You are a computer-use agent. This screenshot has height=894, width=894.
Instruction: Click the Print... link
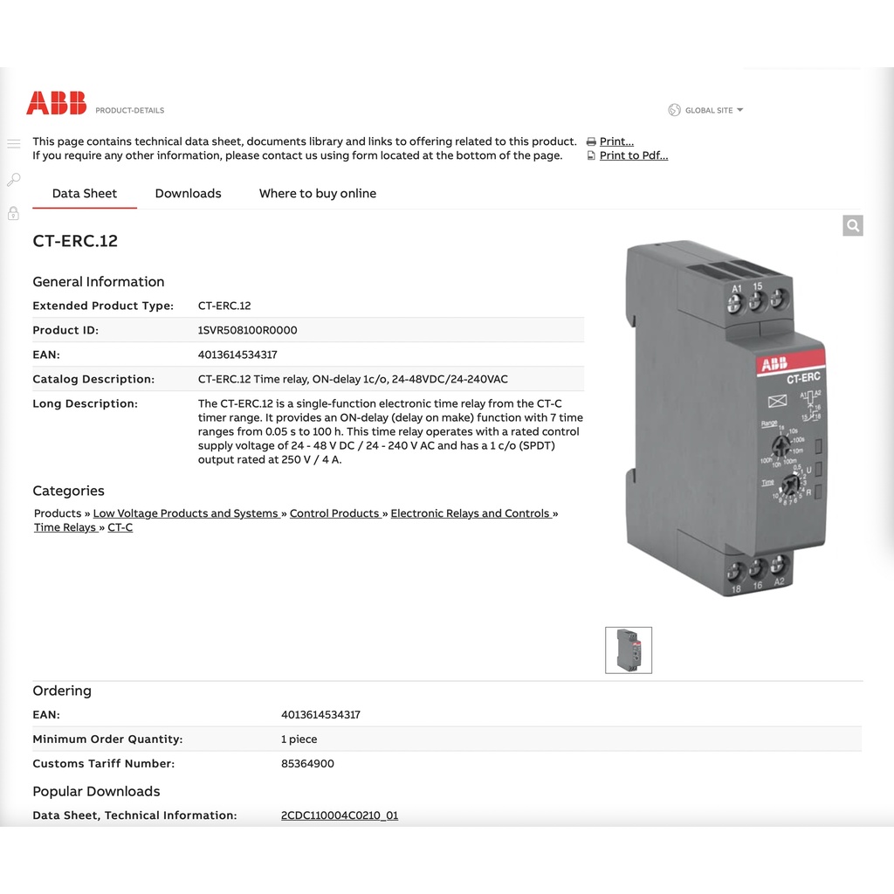(616, 141)
